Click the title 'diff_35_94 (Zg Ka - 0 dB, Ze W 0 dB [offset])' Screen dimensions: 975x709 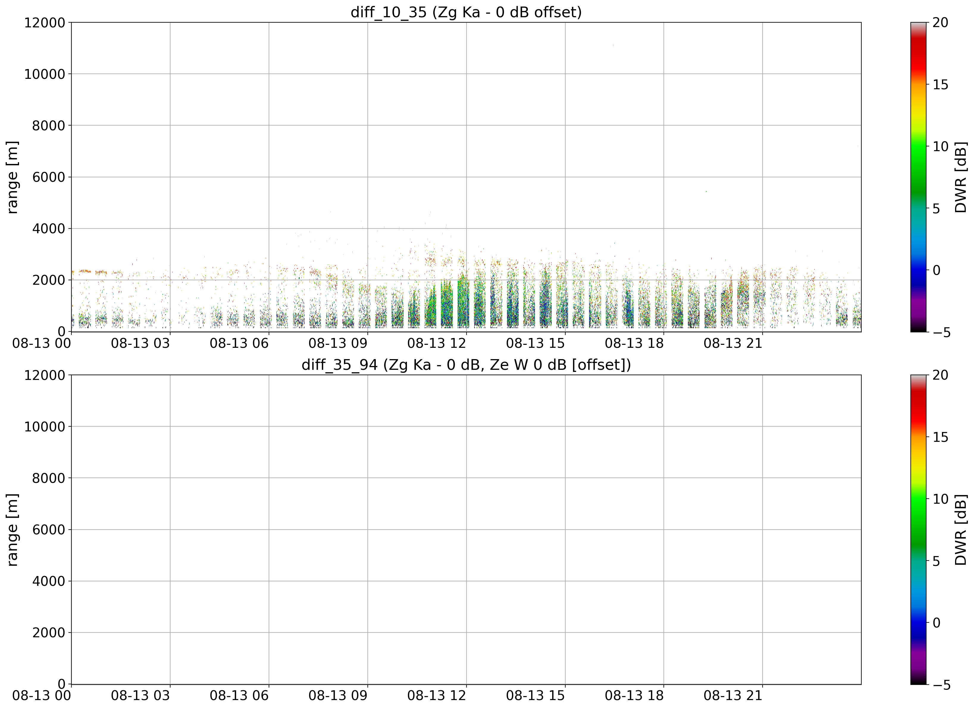point(466,364)
